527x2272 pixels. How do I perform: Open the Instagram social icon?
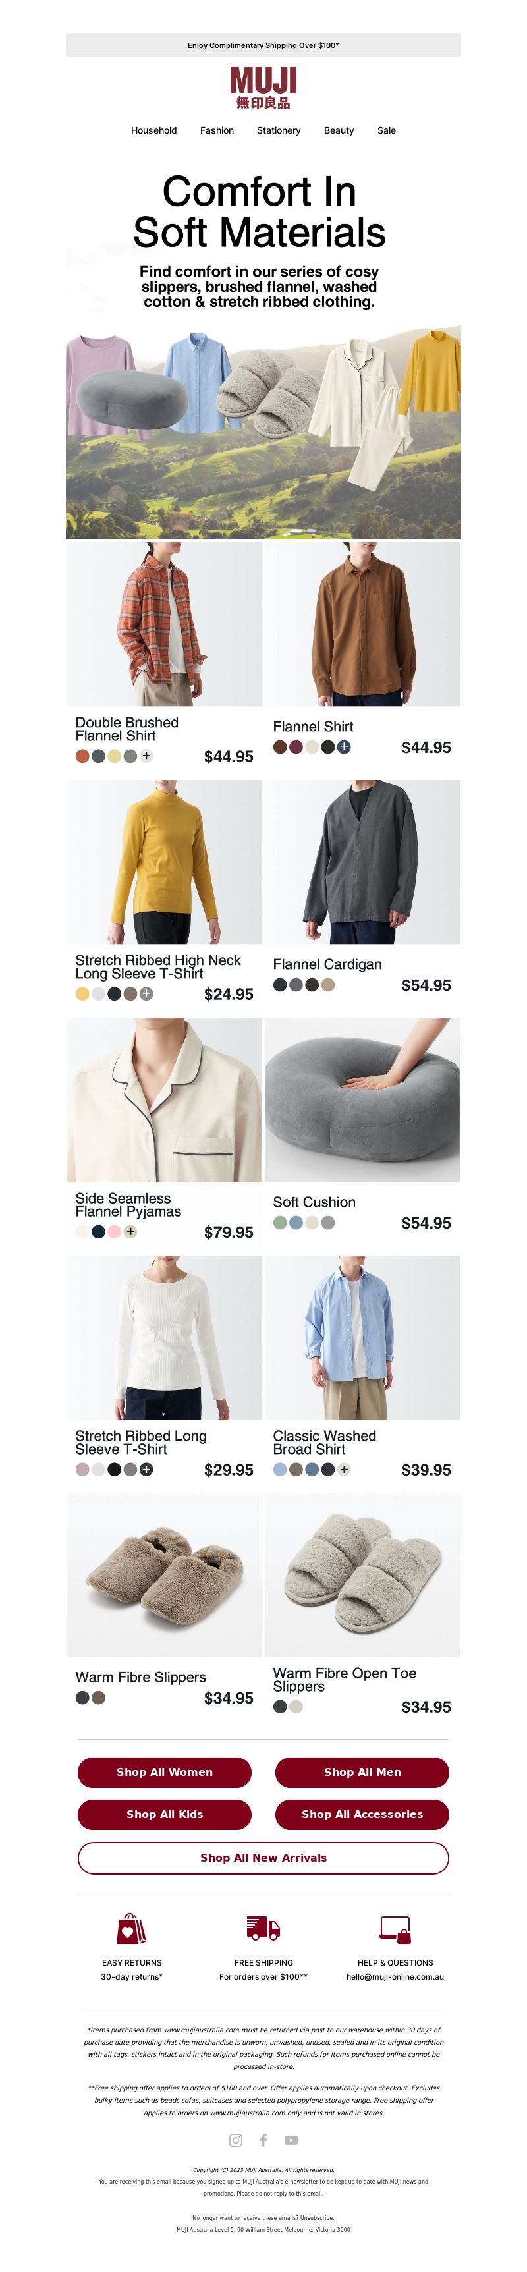pos(235,2139)
